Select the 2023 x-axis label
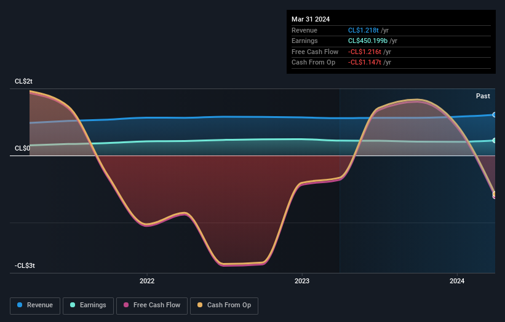Screen dimensions: 505x322 click(x=302, y=281)
